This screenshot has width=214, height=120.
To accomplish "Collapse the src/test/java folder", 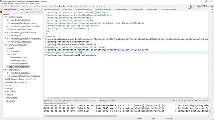I will pyautogui.click(x=4, y=70).
